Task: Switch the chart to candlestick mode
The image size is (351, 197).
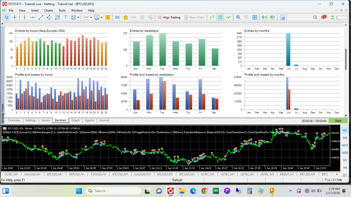Action: pyautogui.click(x=220, y=17)
